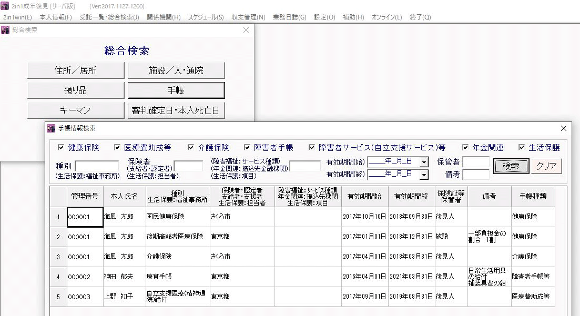The image size is (580, 316).
Task: Click the 住所/居所 search button
Action: coord(76,70)
